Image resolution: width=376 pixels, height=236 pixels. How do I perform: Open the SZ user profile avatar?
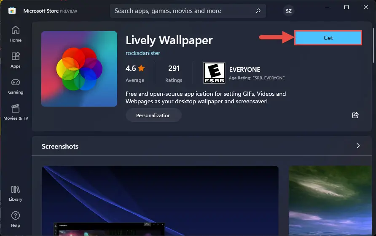pos(289,11)
